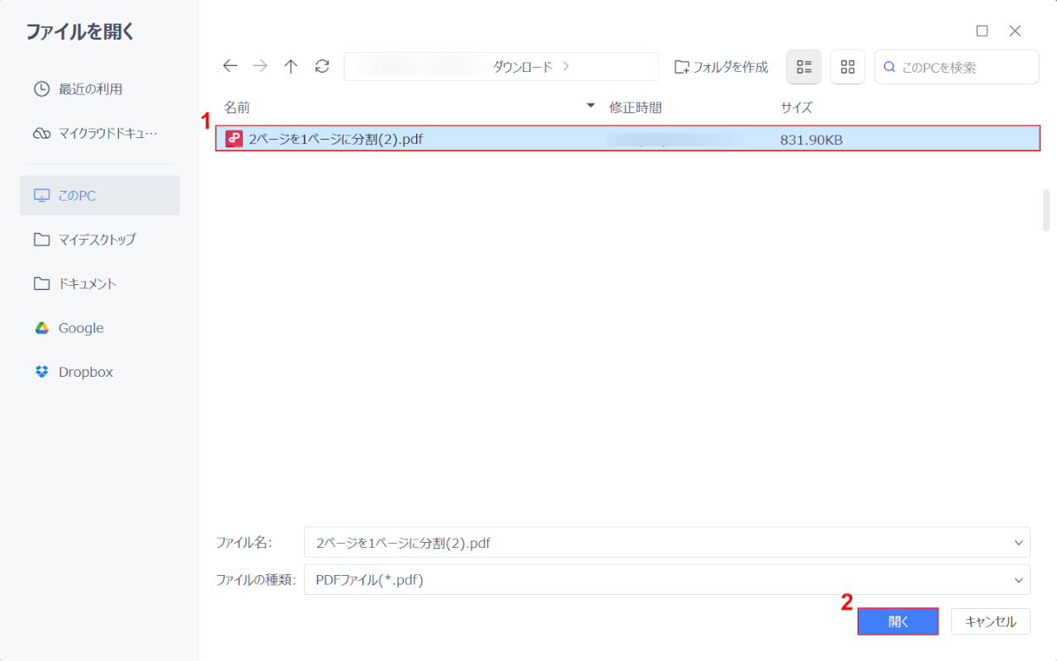The image size is (1057, 661).
Task: Switch to list view layout
Action: (x=803, y=67)
